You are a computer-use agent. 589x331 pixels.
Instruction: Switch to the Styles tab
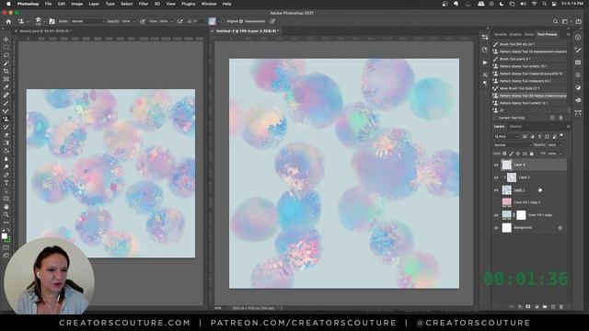529,35
